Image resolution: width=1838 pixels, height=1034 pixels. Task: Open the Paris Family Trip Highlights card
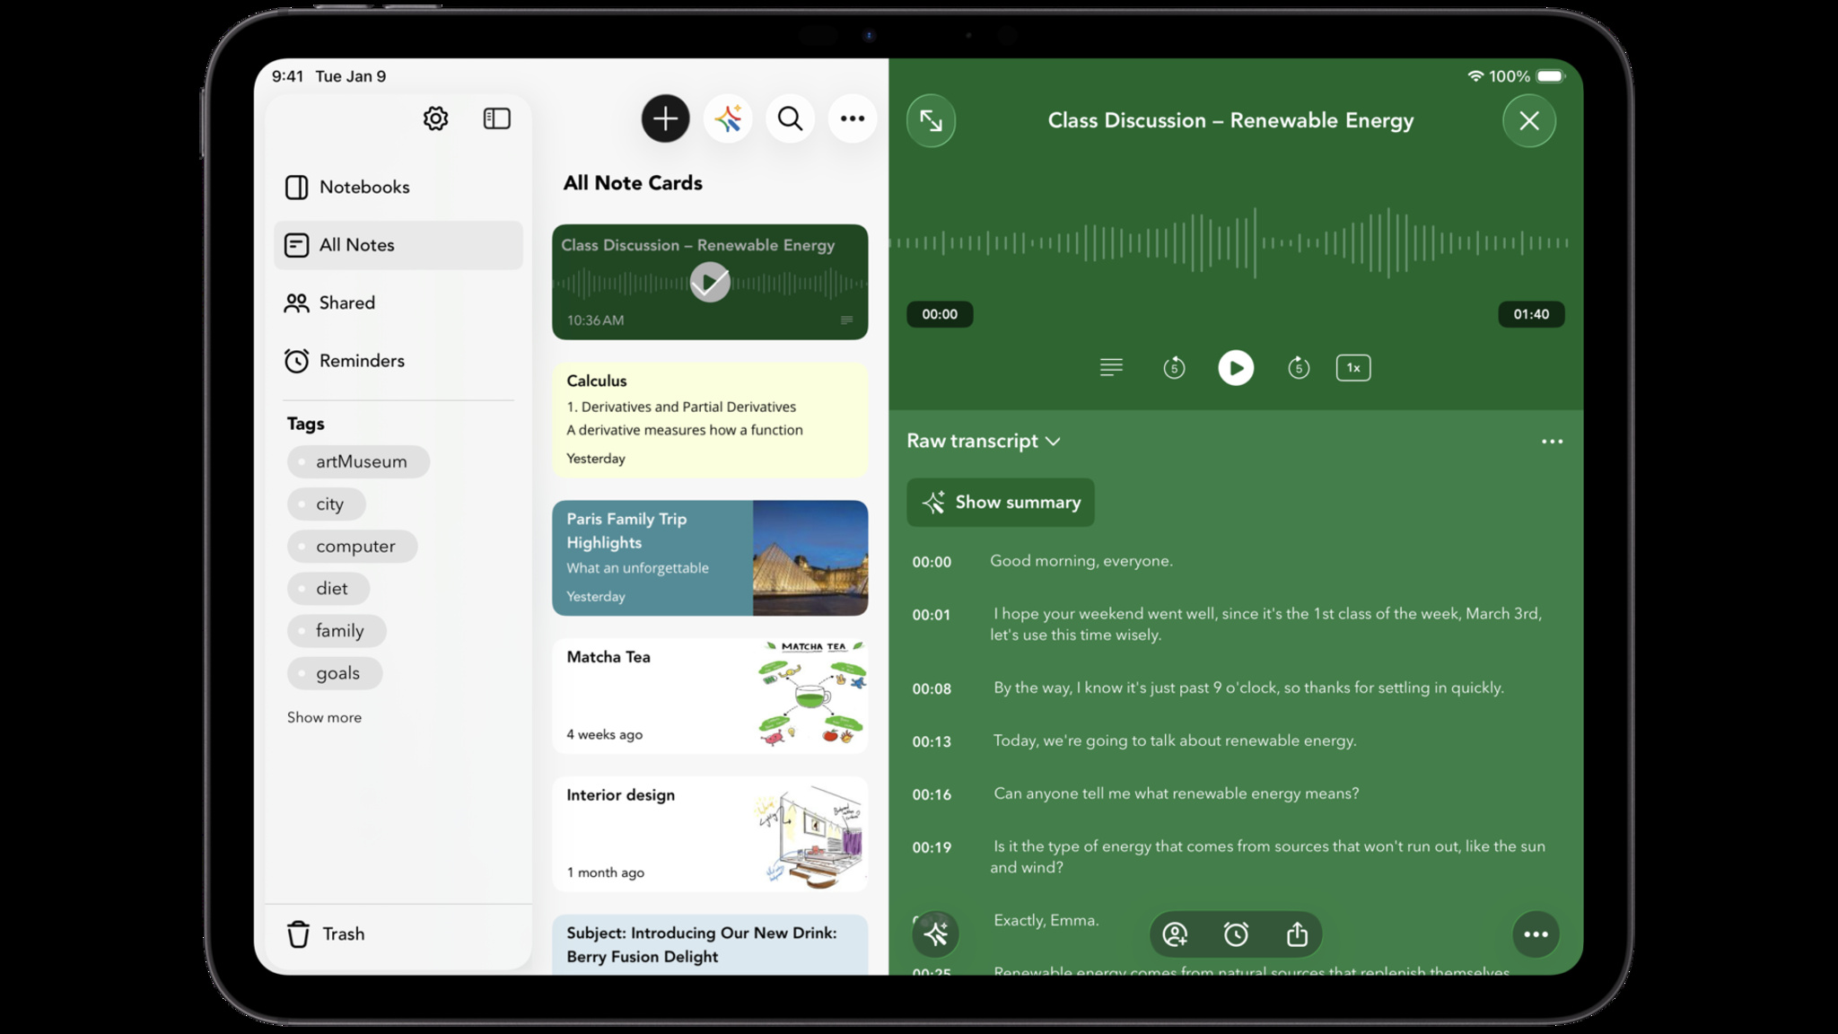[x=709, y=558]
